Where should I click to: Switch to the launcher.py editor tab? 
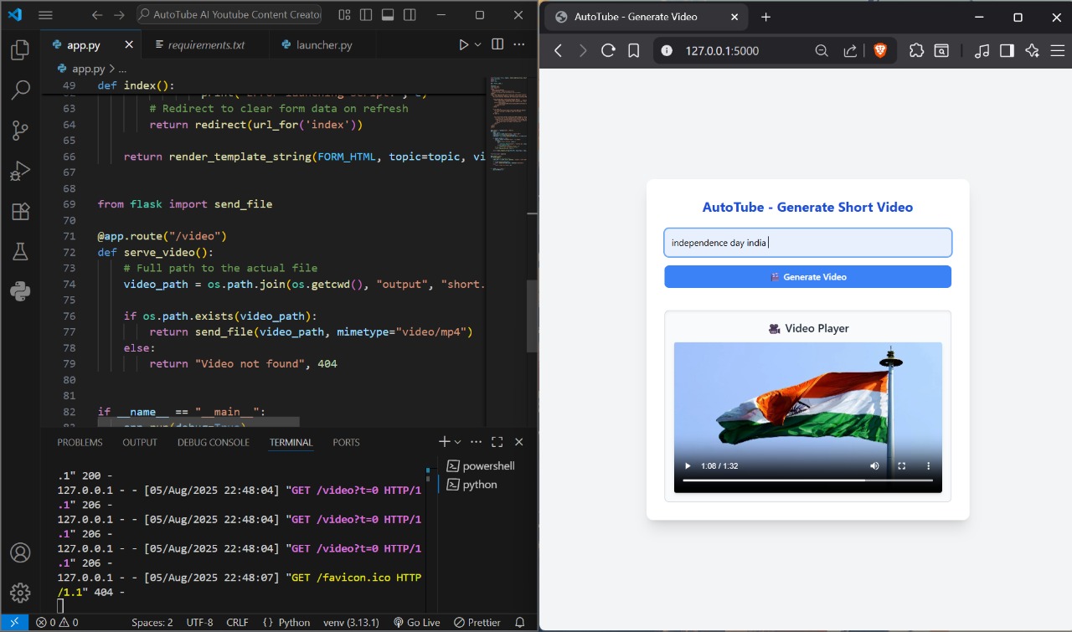tap(323, 44)
